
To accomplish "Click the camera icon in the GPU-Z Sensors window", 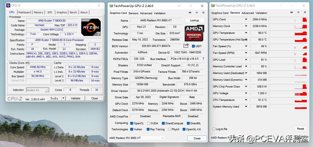I will (291, 12).
